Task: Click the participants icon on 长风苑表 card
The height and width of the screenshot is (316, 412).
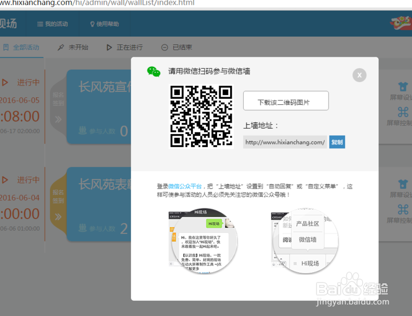Action: [x=82, y=228]
